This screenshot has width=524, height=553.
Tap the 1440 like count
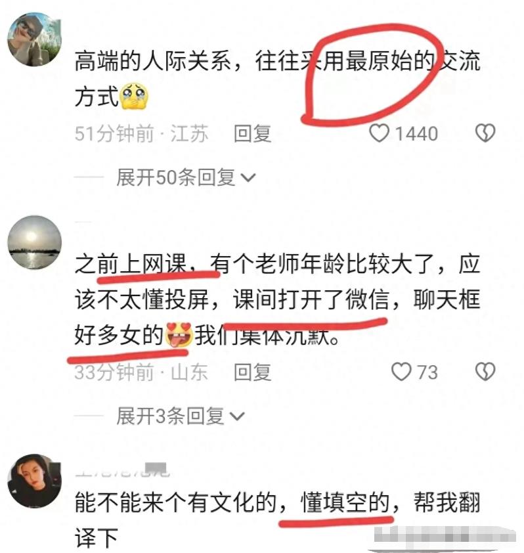coord(416,134)
